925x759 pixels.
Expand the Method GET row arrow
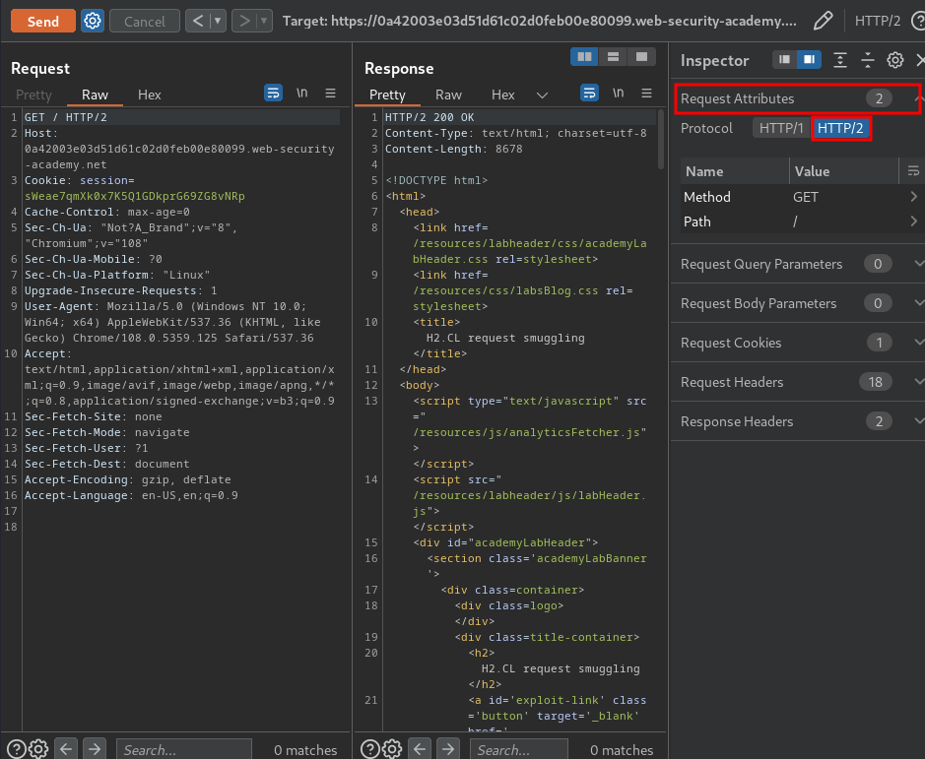coord(914,196)
